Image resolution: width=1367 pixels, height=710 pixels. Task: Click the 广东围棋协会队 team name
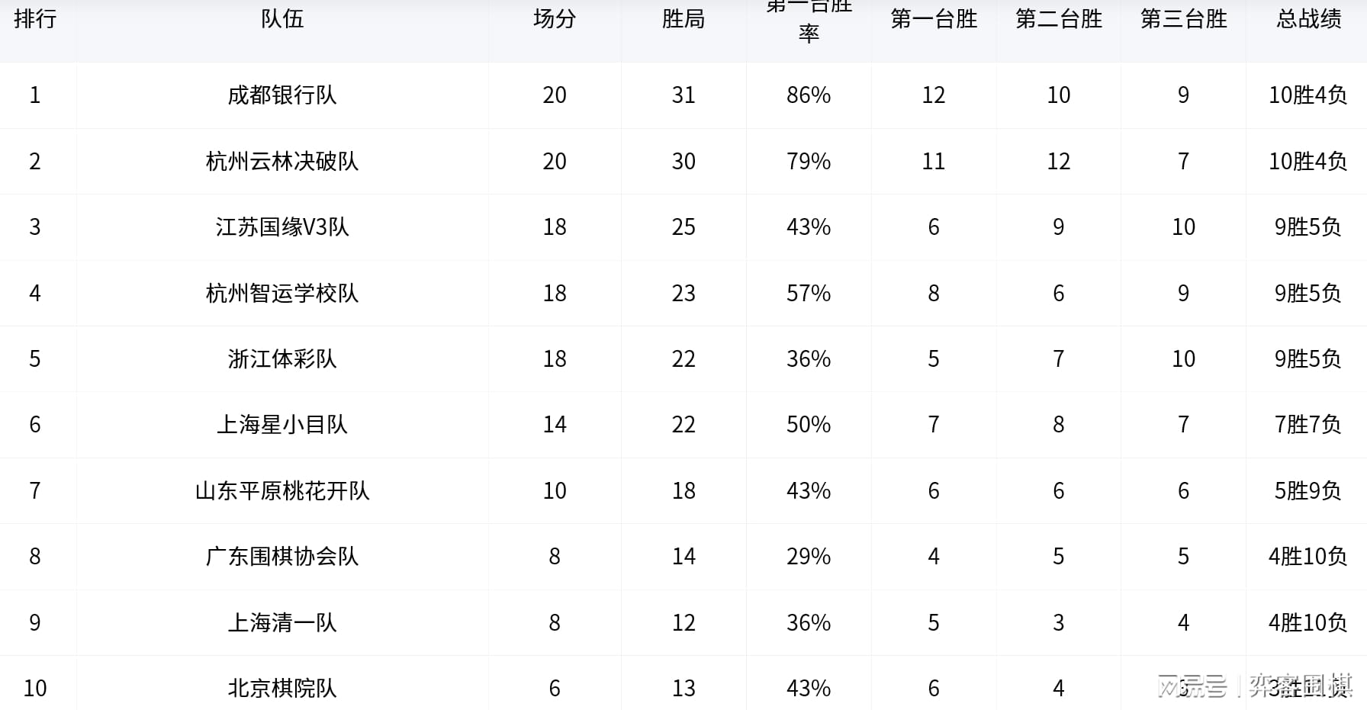(282, 557)
